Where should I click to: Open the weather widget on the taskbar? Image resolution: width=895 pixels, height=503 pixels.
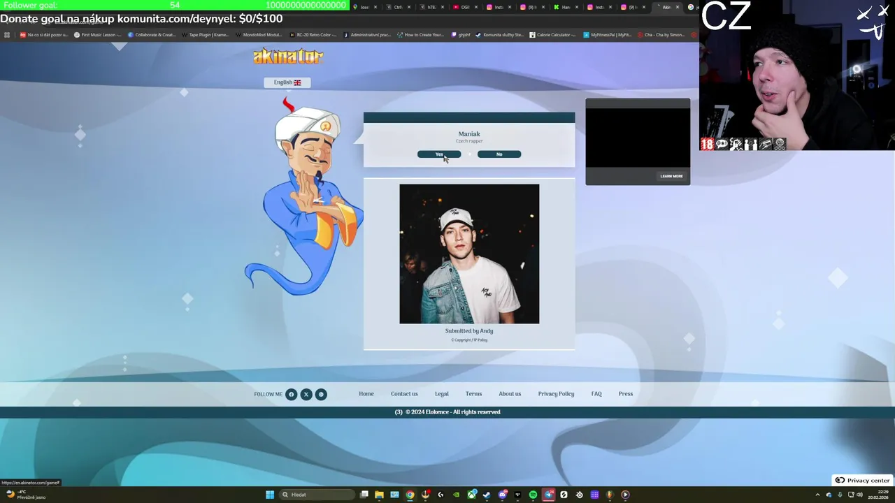click(x=25, y=494)
